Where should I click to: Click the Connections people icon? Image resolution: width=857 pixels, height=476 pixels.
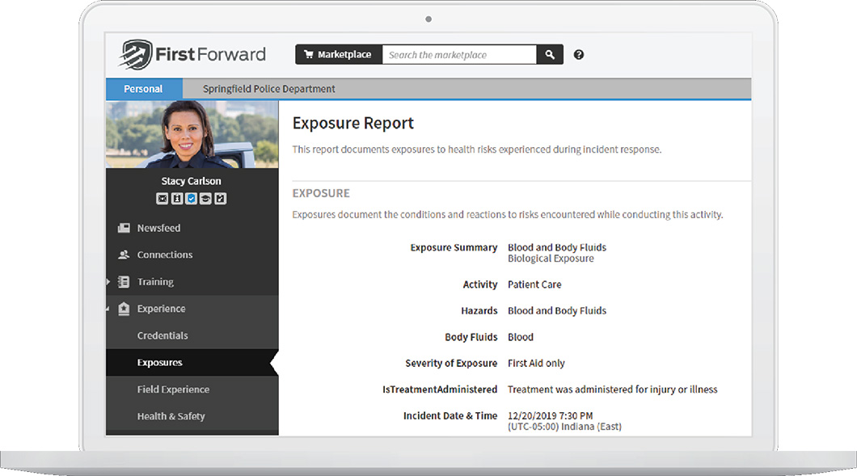pos(124,255)
